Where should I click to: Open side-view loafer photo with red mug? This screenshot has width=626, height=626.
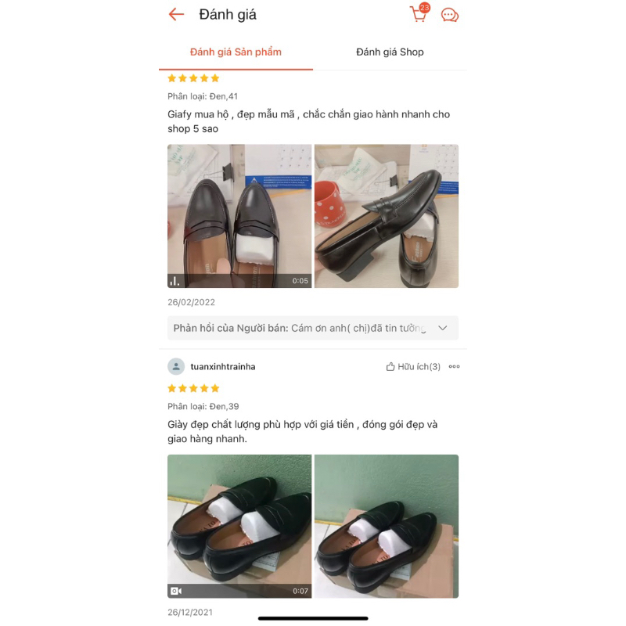coord(387,216)
